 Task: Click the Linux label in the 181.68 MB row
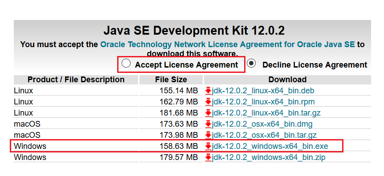(24, 113)
